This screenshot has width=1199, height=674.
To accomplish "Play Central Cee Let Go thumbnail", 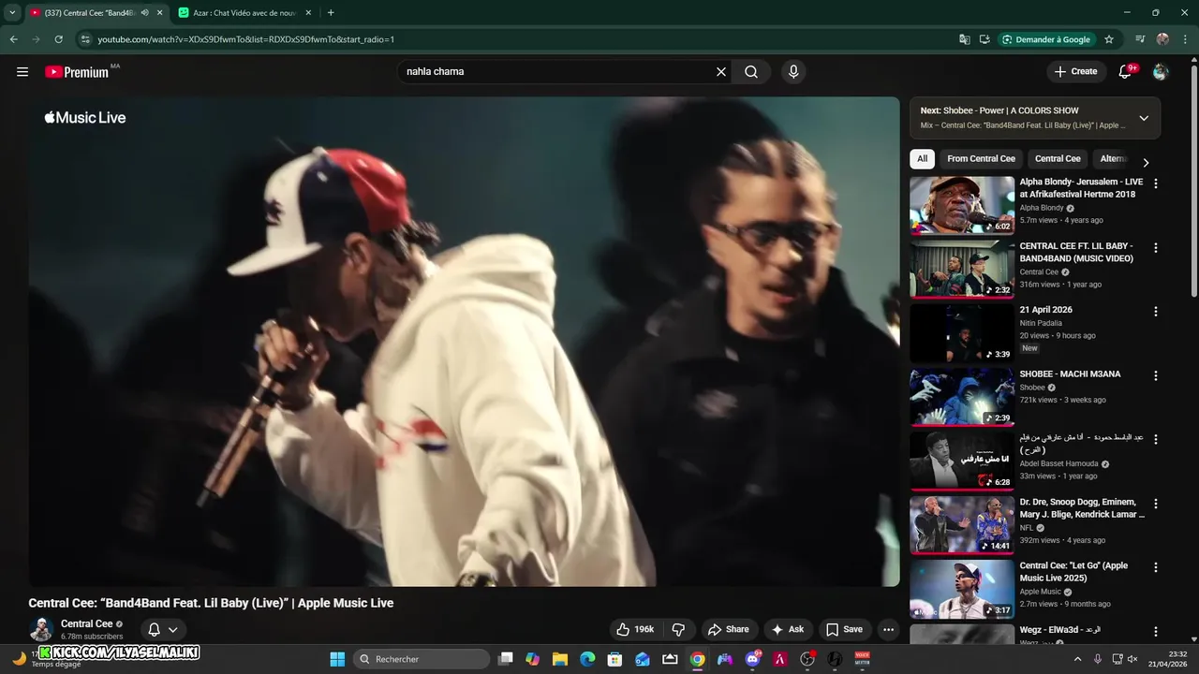I will coord(962,589).
